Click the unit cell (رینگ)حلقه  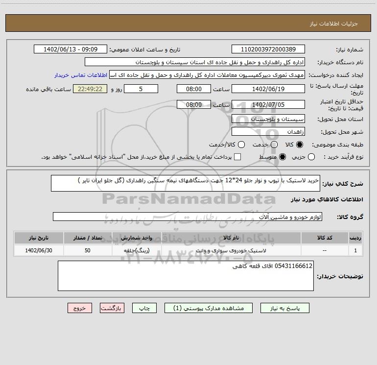[x=137, y=250]
